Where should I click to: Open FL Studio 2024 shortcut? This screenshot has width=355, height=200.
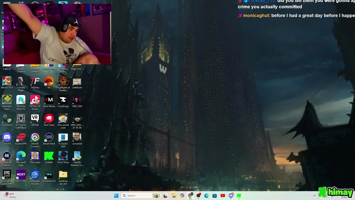click(63, 140)
